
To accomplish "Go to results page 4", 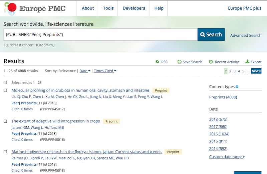I will (x=239, y=71).
